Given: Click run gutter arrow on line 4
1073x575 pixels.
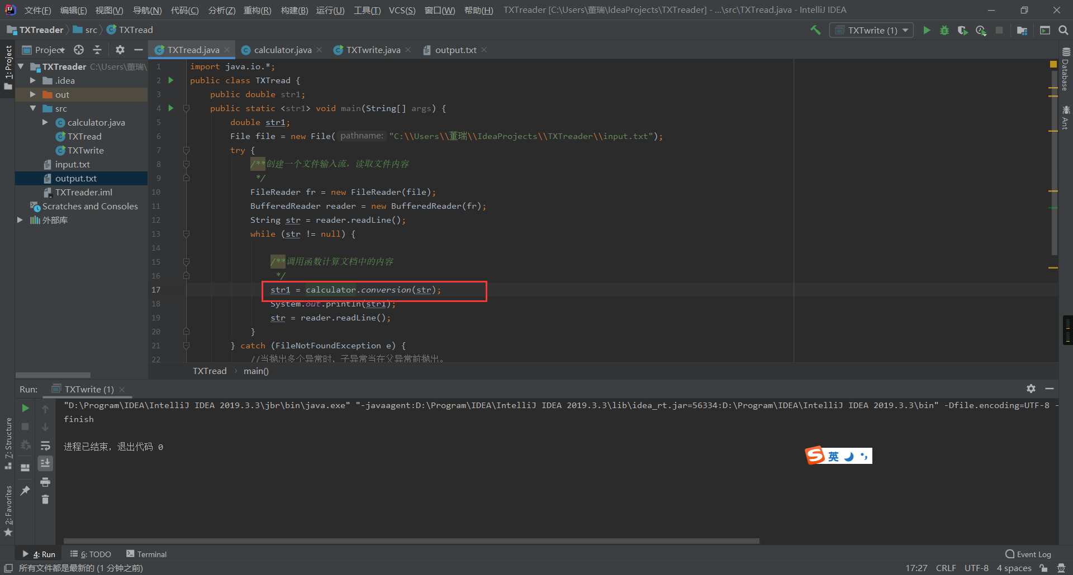Looking at the screenshot, I should (171, 108).
